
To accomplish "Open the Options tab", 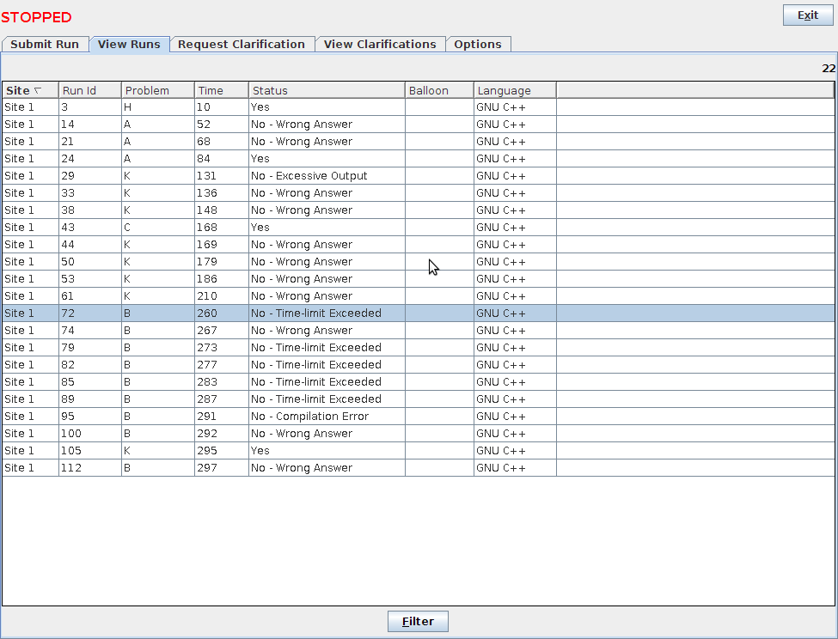I will click(478, 45).
